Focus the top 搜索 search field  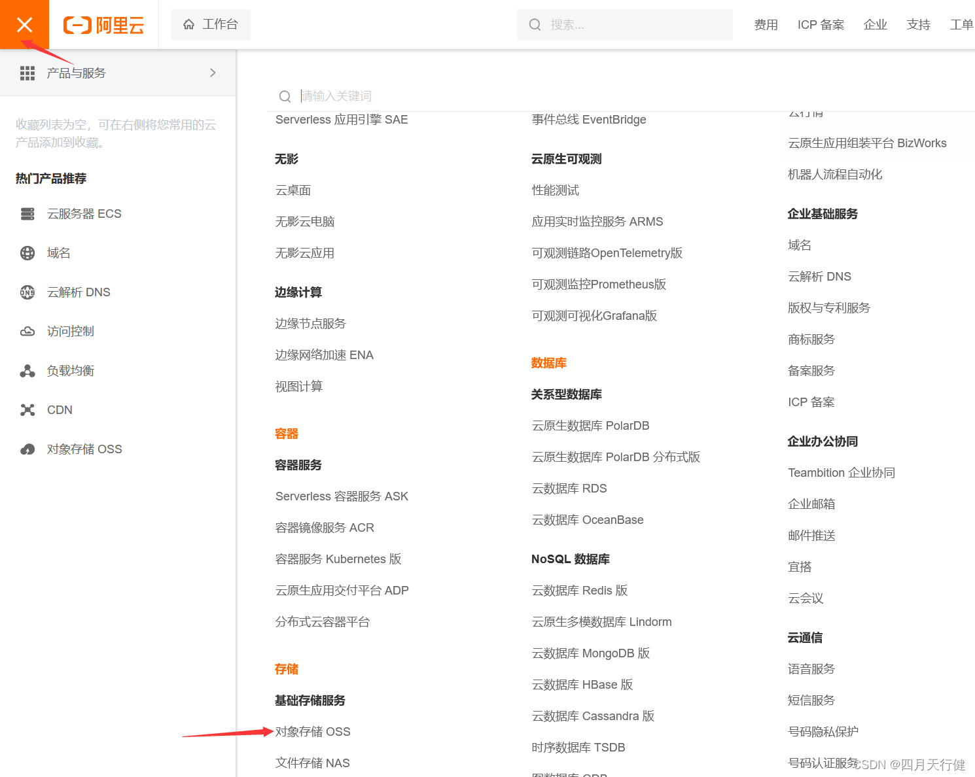point(625,25)
